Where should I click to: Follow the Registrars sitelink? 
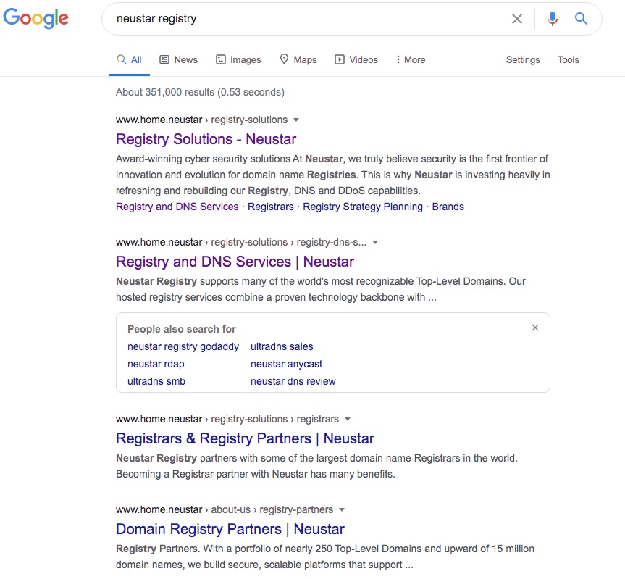[x=271, y=207]
